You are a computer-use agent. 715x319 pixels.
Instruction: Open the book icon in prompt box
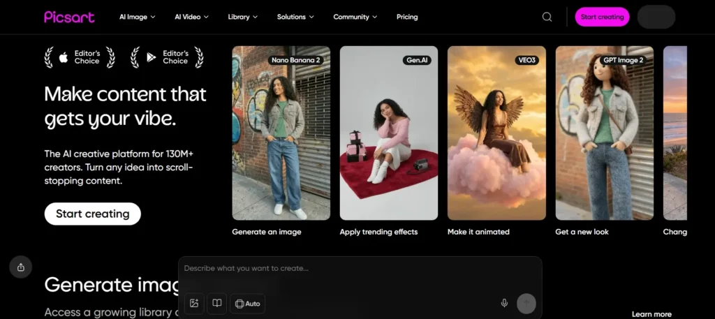click(x=217, y=304)
